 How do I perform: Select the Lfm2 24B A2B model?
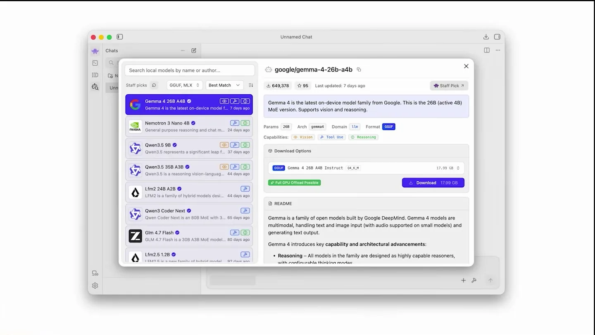(189, 192)
